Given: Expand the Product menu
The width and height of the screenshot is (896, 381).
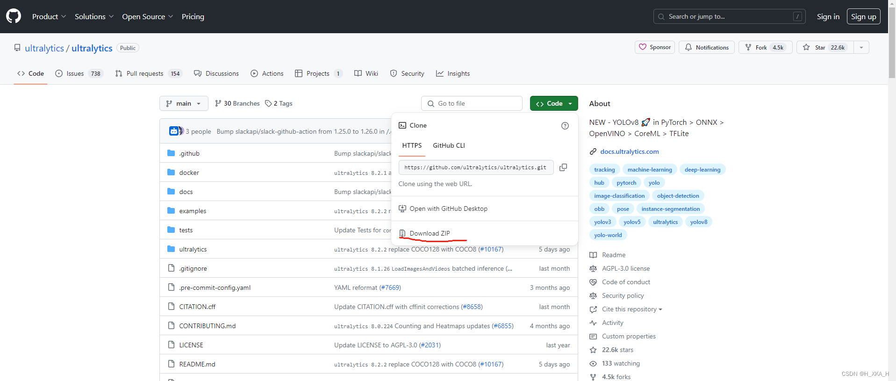Looking at the screenshot, I should tap(49, 16).
